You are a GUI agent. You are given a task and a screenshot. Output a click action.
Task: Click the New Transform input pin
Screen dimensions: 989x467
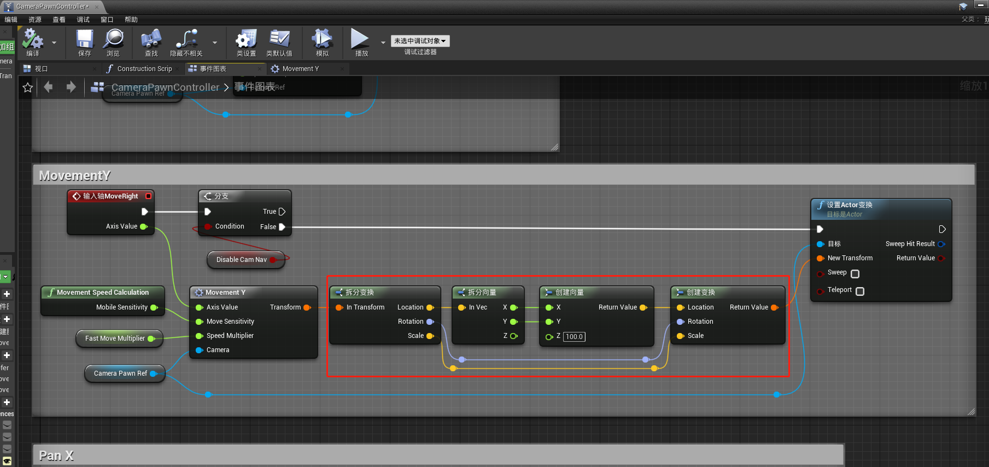pyautogui.click(x=821, y=258)
